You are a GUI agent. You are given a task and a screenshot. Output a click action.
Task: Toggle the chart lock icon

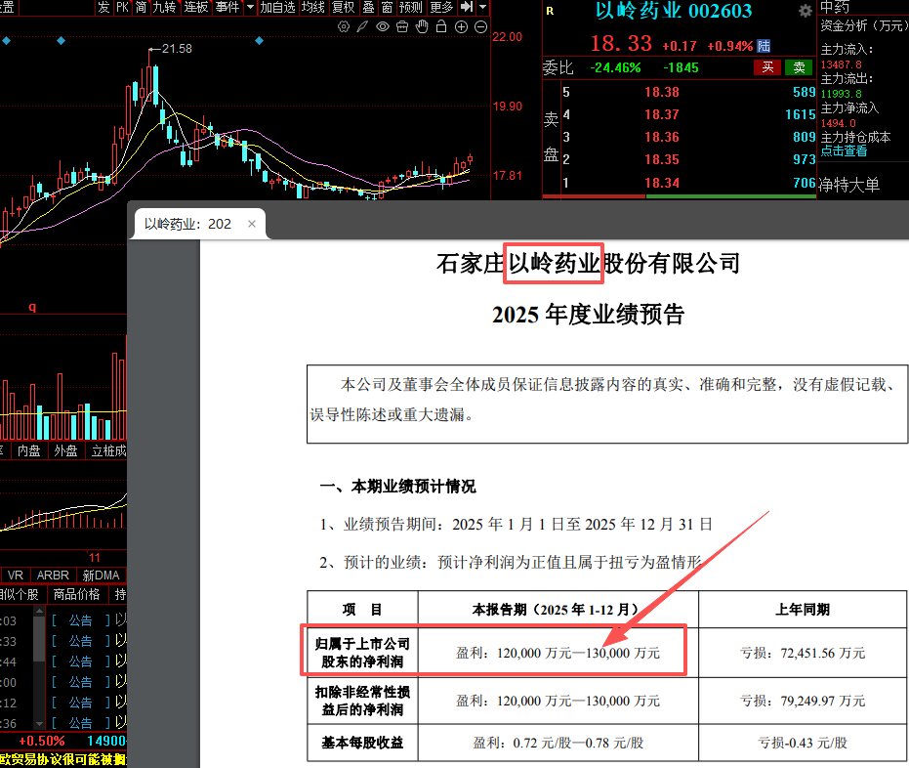[x=440, y=27]
